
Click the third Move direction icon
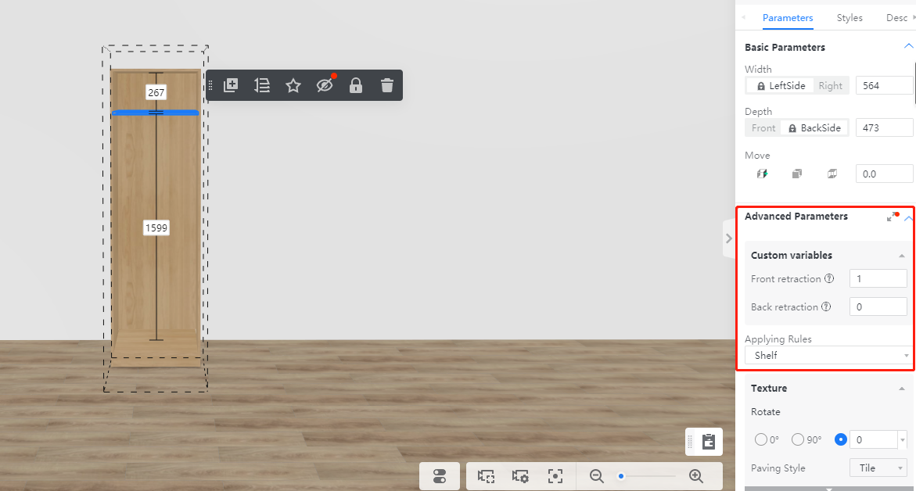point(832,174)
